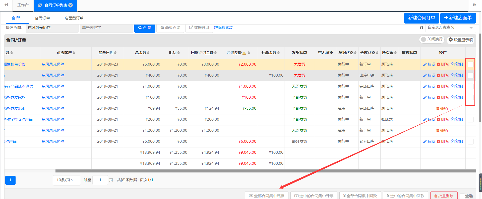This screenshot has height=199, width=482.
Task: Copy the 库存产品成本测试 order
Action: 457,86
